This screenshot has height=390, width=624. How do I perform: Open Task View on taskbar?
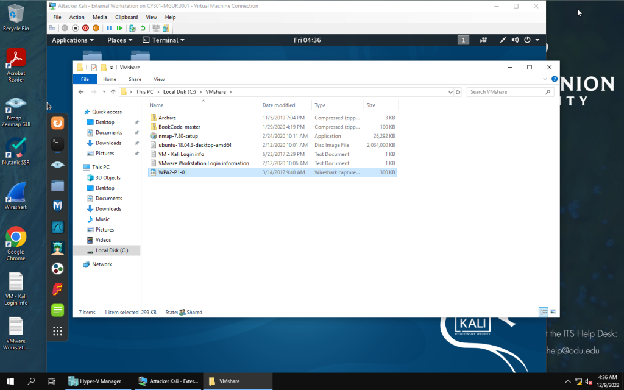pyautogui.click(x=52, y=381)
